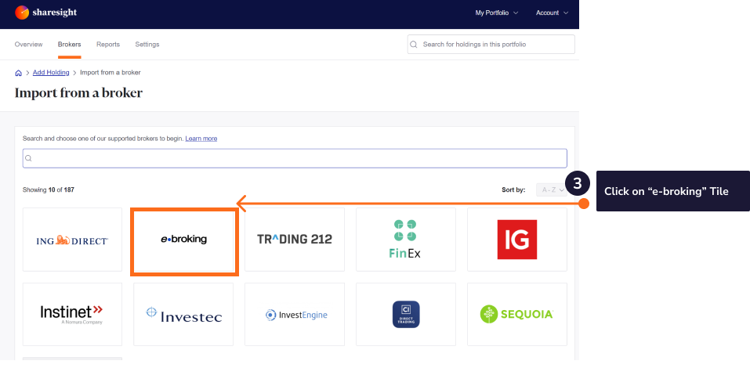Image resolution: width=750 pixels, height=368 pixels.
Task: Select the InvestEngine broker tile
Action: pos(295,315)
